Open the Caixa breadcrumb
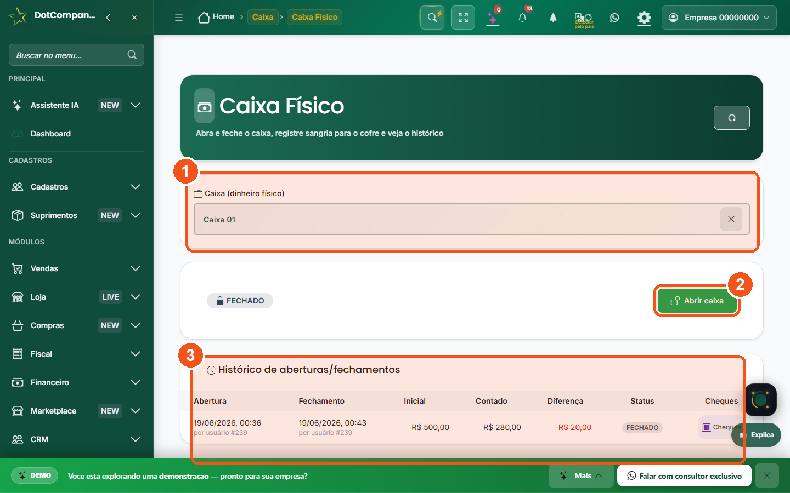Screen dimensions: 790x493 click(x=263, y=17)
